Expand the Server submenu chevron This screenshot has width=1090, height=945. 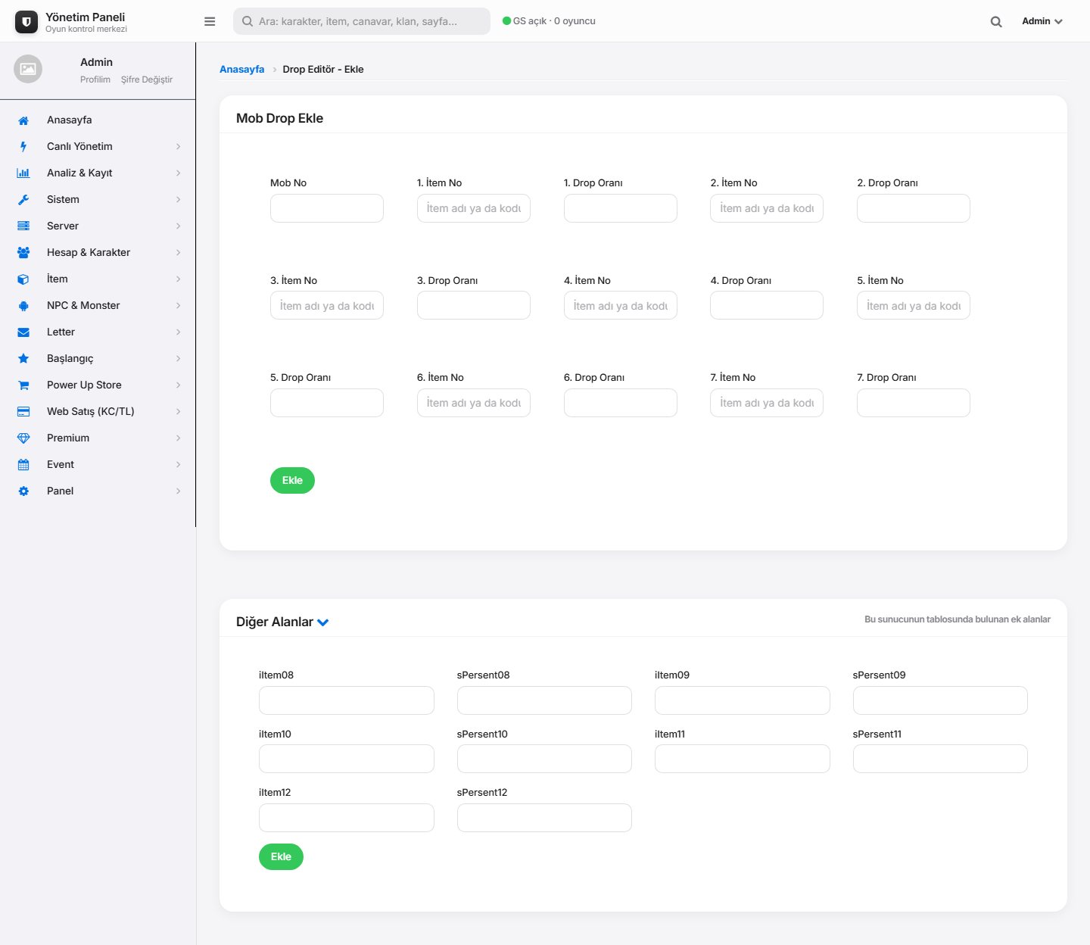(x=179, y=226)
